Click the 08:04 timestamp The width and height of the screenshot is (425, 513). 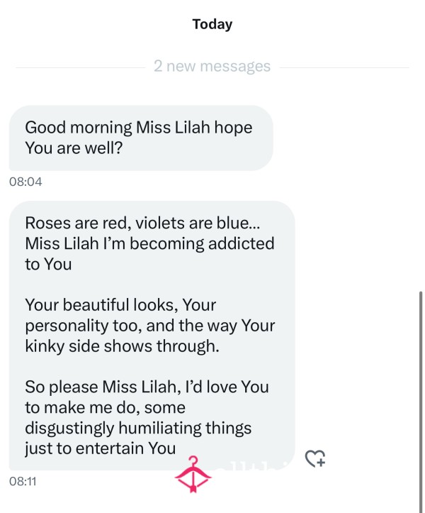pos(25,182)
